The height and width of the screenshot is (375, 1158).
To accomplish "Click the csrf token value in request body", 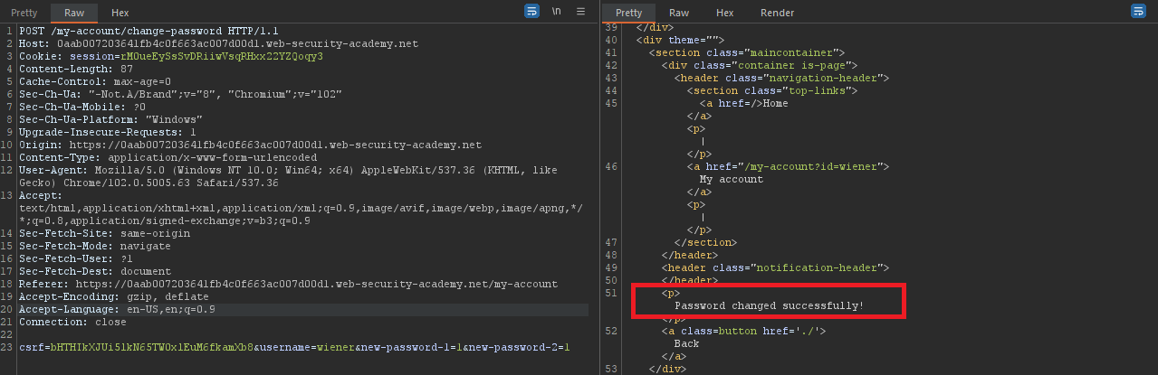I will (x=152, y=347).
